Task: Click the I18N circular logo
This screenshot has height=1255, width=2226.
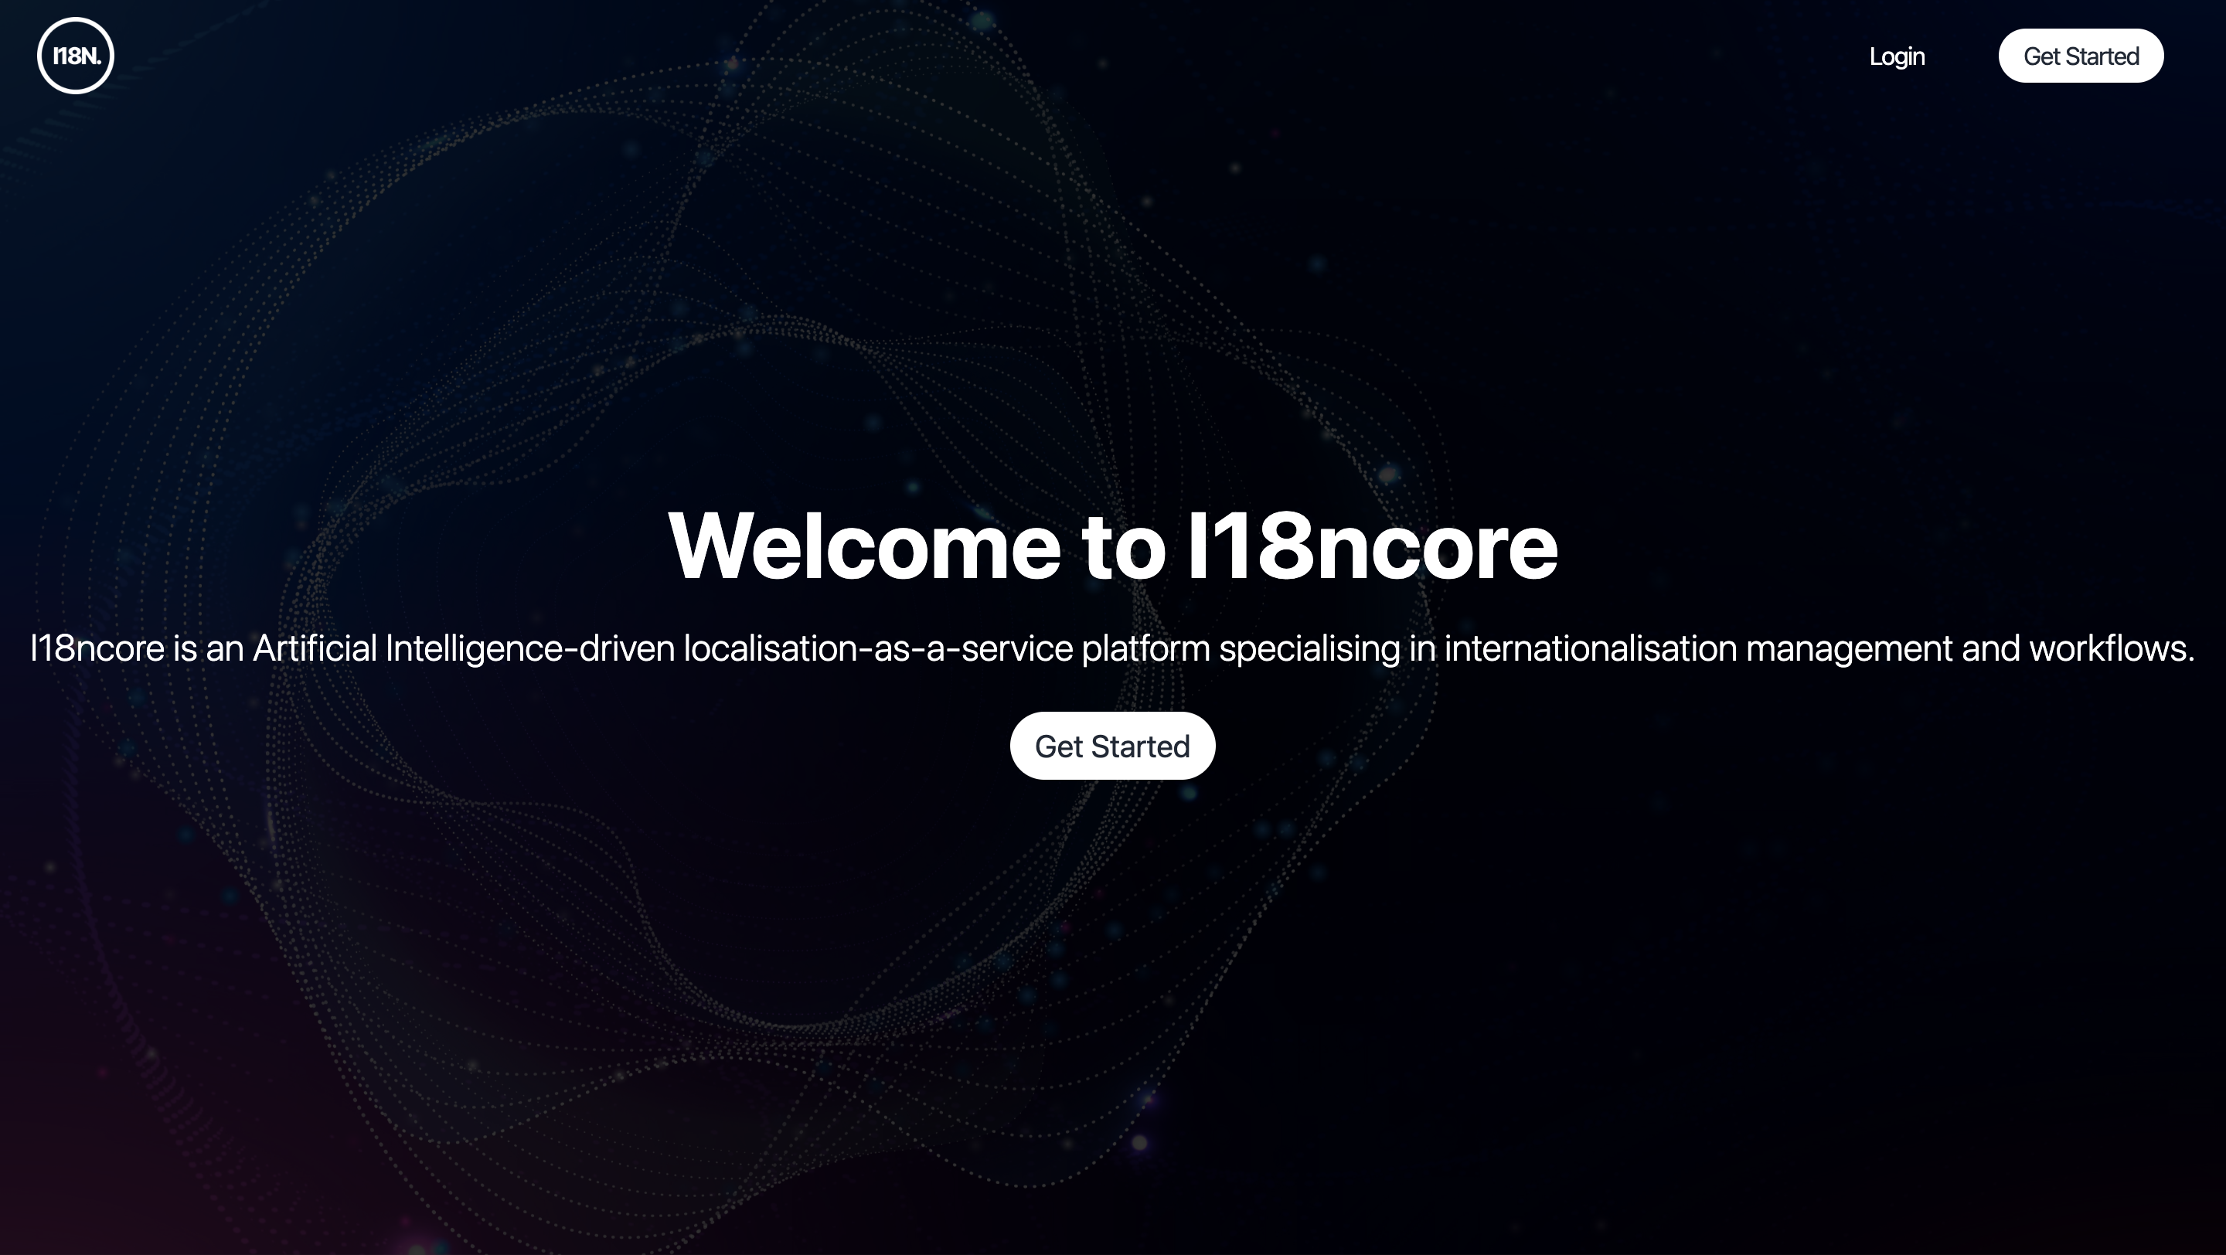Action: point(76,56)
